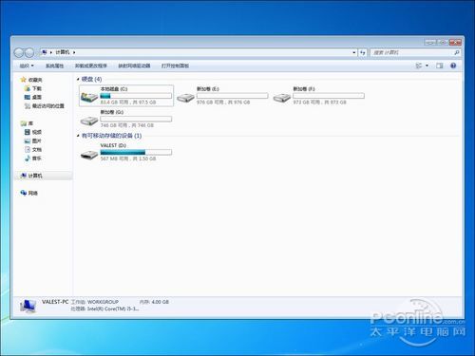
Task: Click the Documents library icon
Action: pyautogui.click(x=28, y=149)
